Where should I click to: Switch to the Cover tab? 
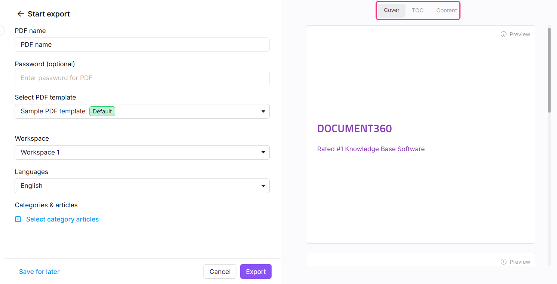pyautogui.click(x=392, y=10)
